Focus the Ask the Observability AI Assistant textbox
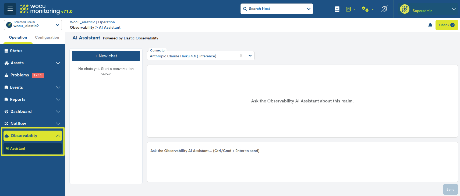This screenshot has width=460, height=196. click(x=302, y=162)
